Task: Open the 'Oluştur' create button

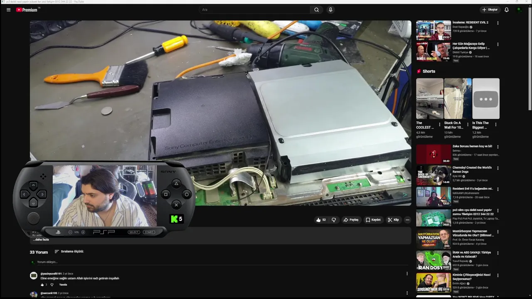Action: (490, 10)
